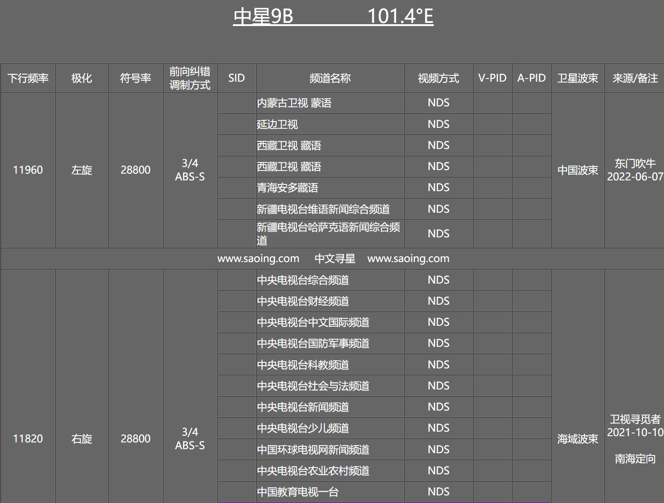664x503 pixels.
Task: Click the 下行频率 column header
Action: click(28, 78)
